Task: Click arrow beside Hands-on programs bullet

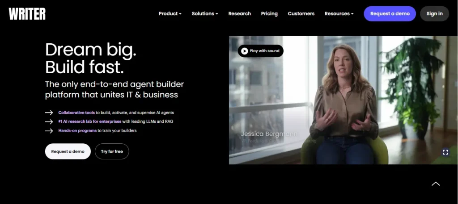Action: pos(49,130)
